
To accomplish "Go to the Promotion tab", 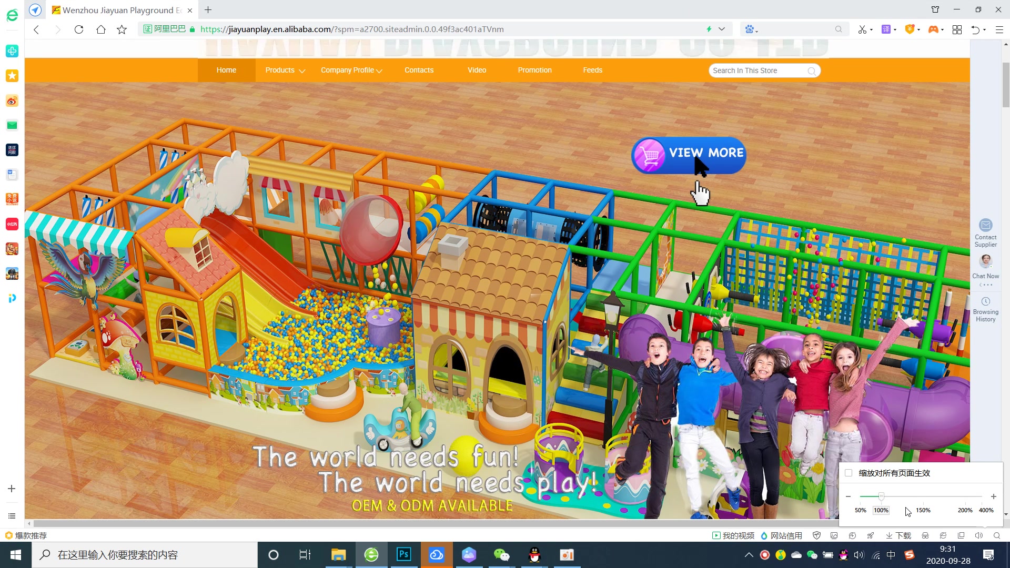I will tap(534, 70).
